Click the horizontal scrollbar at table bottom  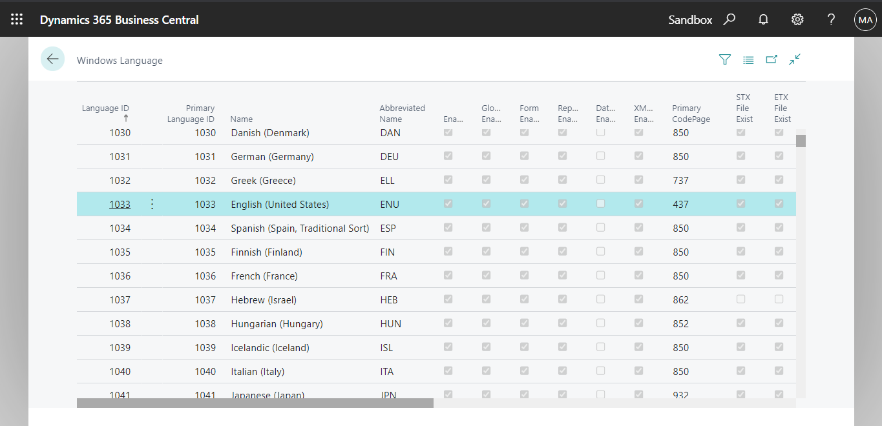coord(255,403)
